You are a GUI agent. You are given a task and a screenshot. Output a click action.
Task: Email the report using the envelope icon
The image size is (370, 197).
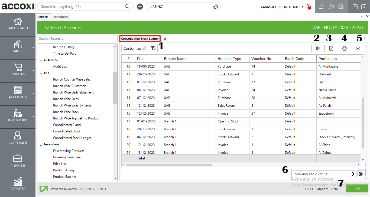pos(358,48)
